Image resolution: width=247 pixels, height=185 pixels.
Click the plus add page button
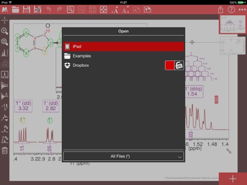pyautogui.click(x=233, y=179)
